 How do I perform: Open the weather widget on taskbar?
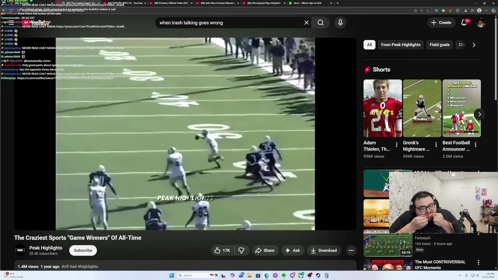click(x=13, y=275)
